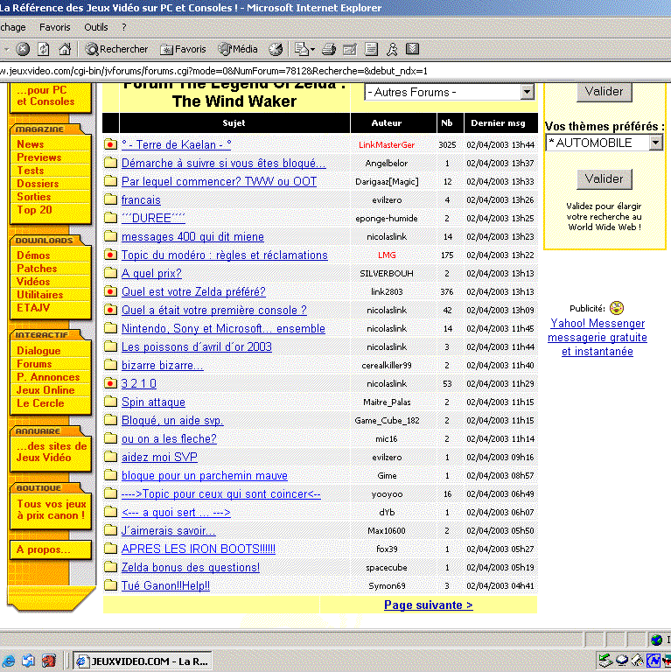Open News in the Magazine sidebar
Image resolution: width=671 pixels, height=672 pixels.
(31, 144)
